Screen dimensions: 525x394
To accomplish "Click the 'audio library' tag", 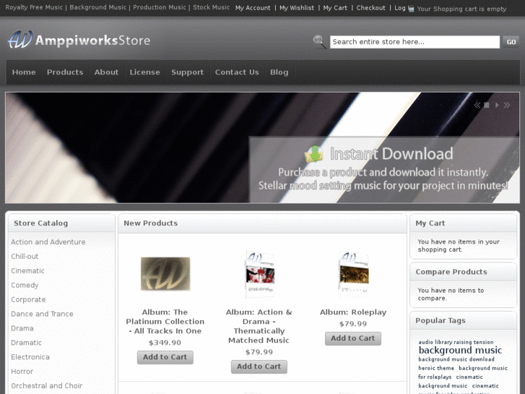I will 435,342.
